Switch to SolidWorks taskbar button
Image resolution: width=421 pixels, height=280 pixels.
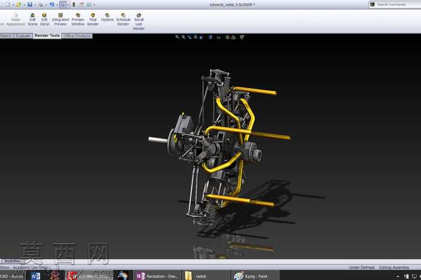pos(89,276)
